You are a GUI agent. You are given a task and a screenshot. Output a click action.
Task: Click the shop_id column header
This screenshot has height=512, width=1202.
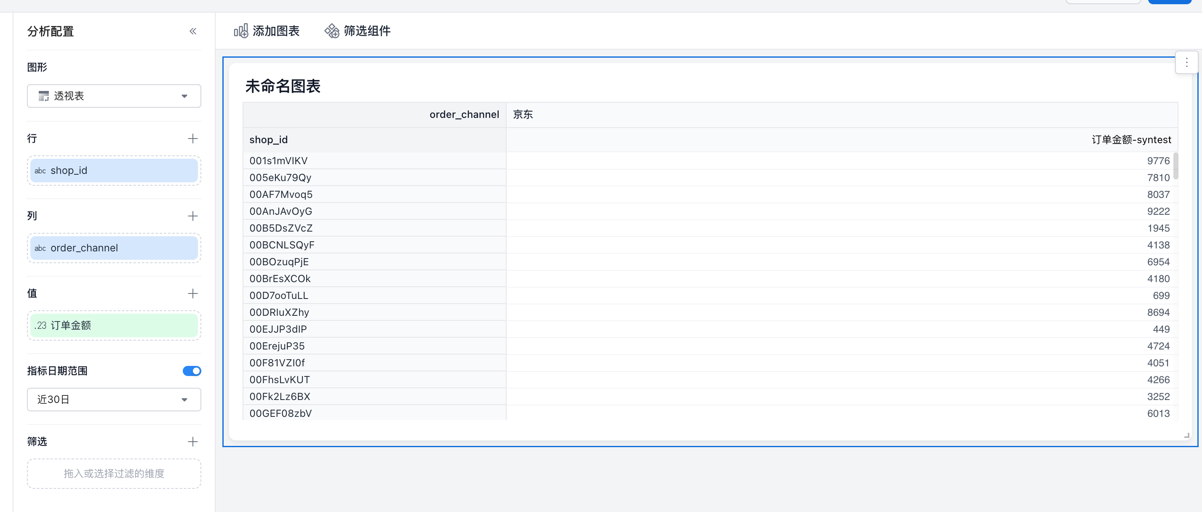(x=269, y=140)
